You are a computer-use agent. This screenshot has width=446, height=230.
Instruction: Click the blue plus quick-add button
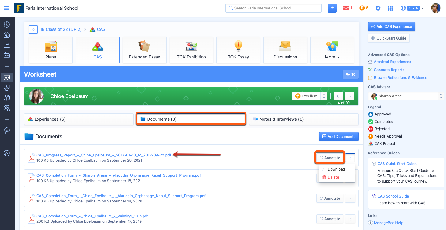[332, 8]
